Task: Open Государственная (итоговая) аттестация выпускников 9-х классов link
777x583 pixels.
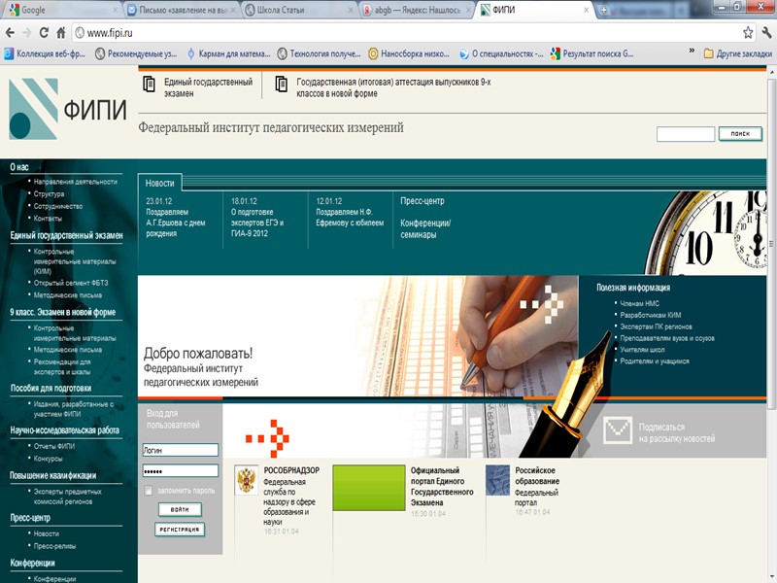Action: coord(393,87)
